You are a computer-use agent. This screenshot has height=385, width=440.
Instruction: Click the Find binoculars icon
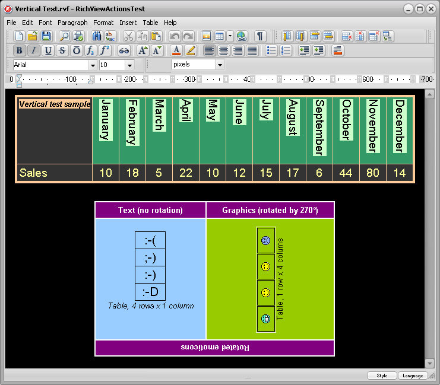97,37
